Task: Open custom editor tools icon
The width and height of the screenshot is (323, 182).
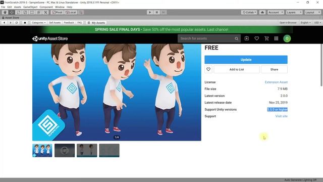Action: click(45, 12)
